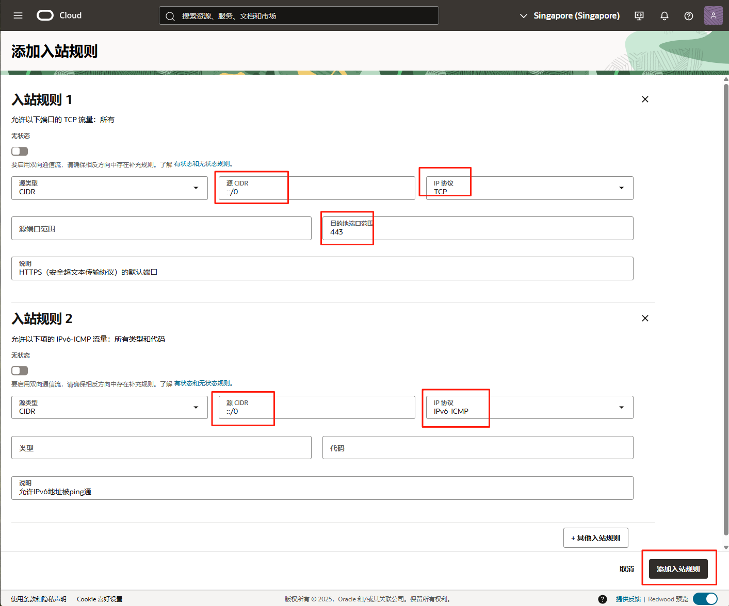Click the Cookie preferences link

100,599
